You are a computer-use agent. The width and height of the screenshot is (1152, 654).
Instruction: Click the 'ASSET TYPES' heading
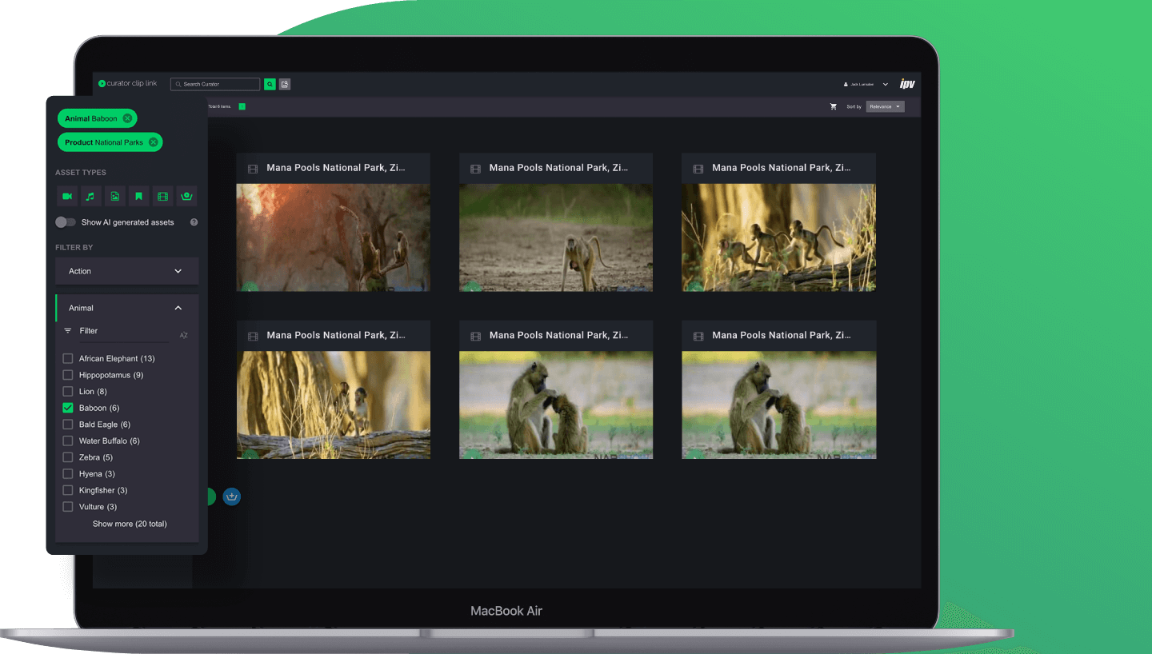point(81,173)
